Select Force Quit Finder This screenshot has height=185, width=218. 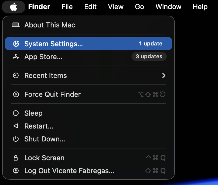pyautogui.click(x=88, y=94)
